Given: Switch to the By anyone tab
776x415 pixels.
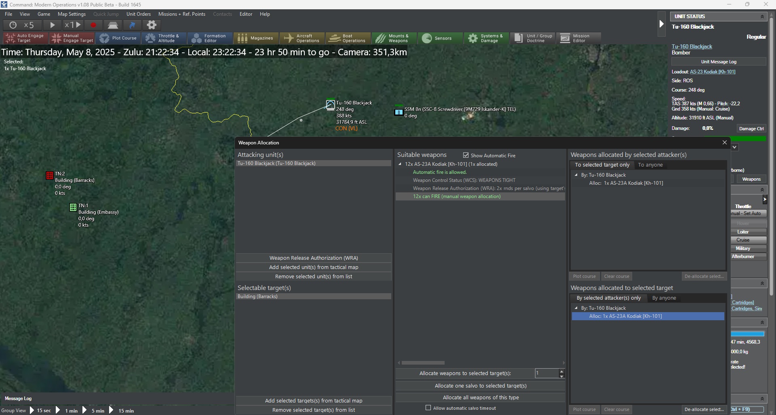Looking at the screenshot, I should [x=664, y=298].
